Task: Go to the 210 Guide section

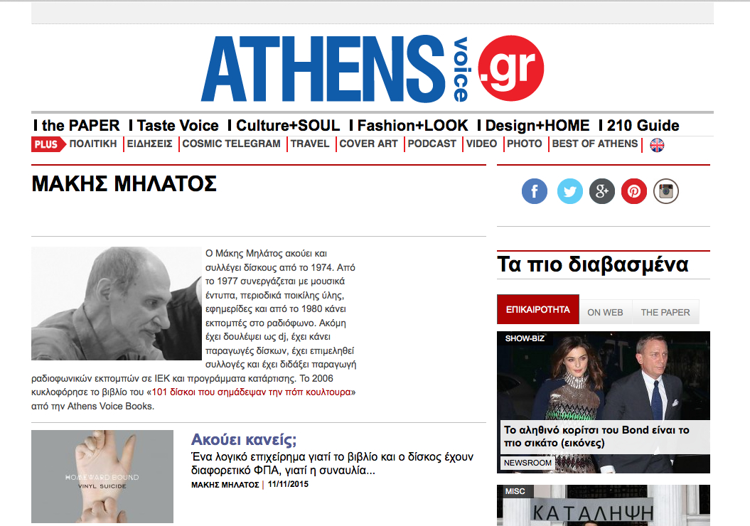Action: point(643,125)
